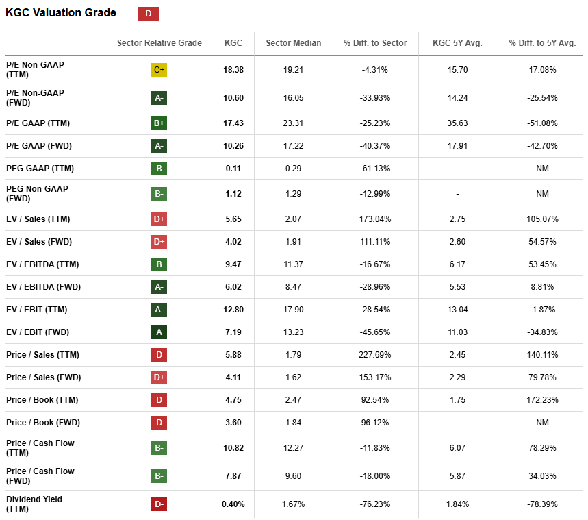Click the KGC value 0.11 for PEG GAAP

coord(233,169)
